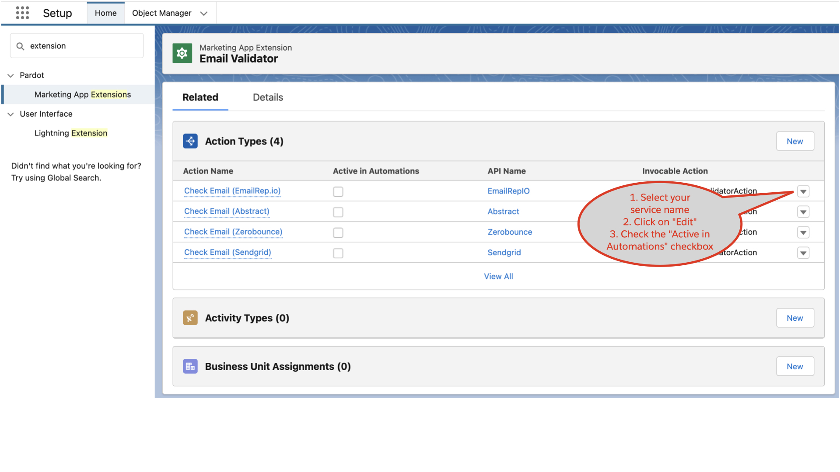
Task: Click the magnifying glass search icon
Action: tap(21, 45)
